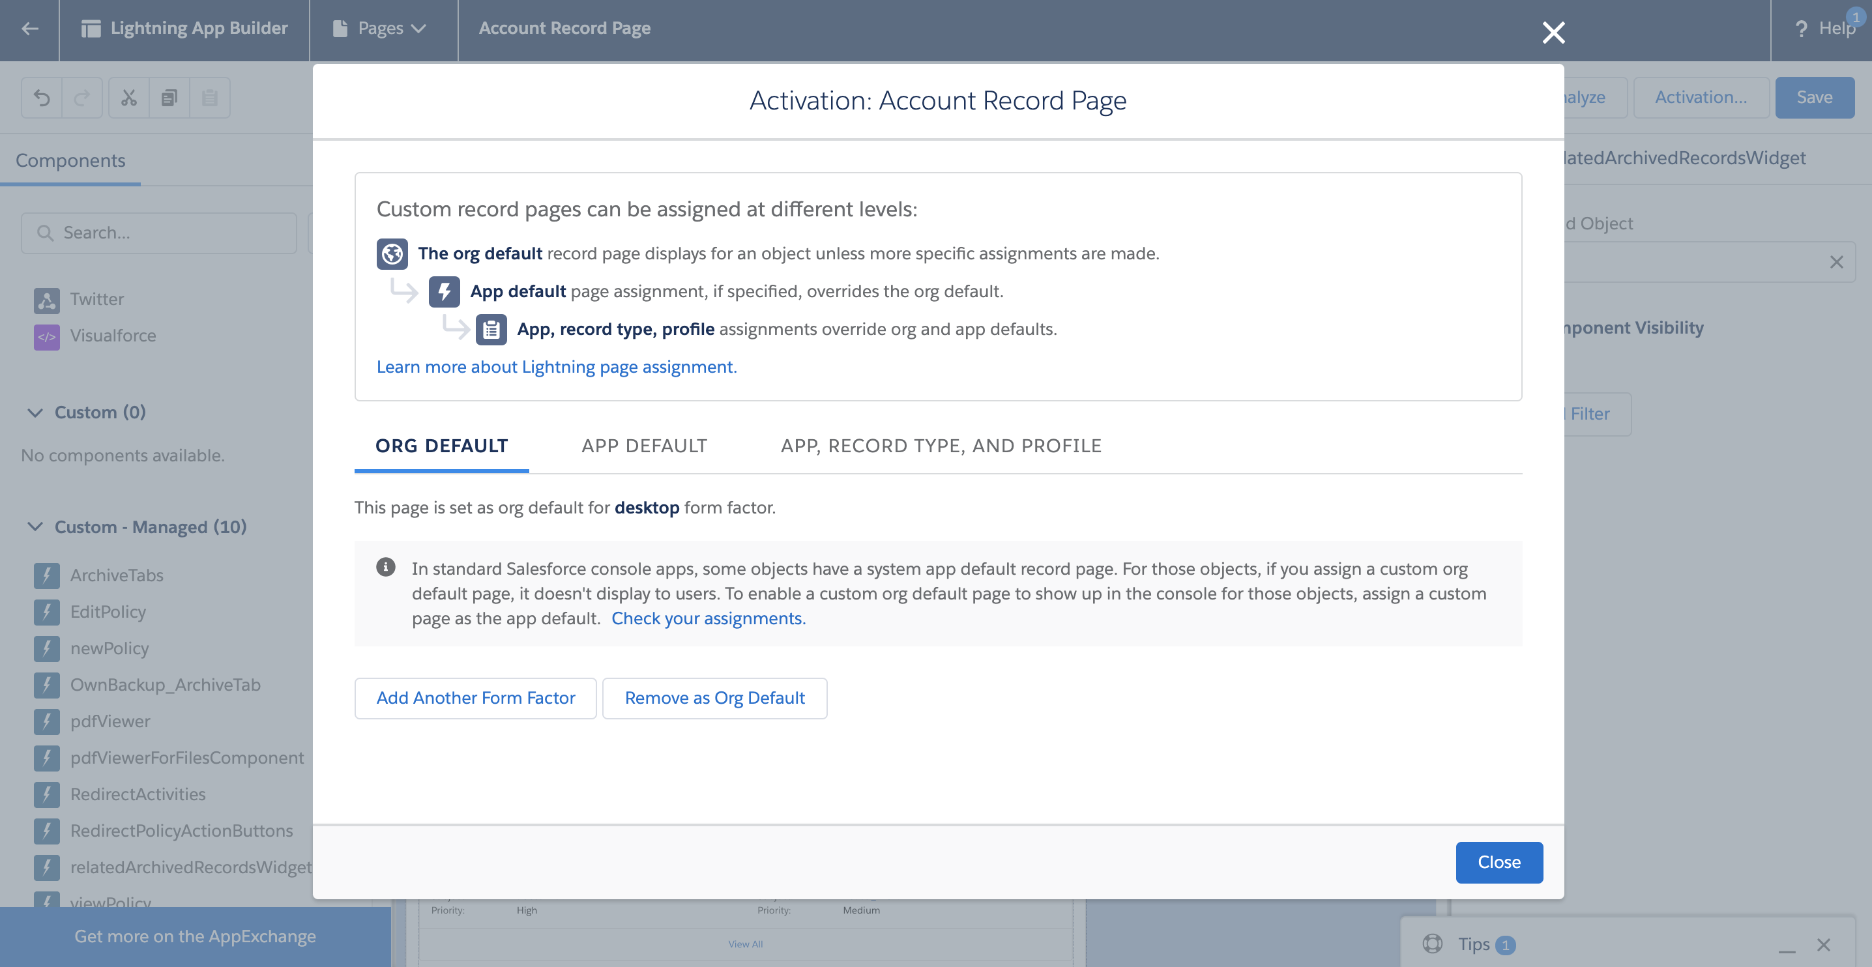Click the component search field
Image resolution: width=1872 pixels, height=967 pixels.
click(x=158, y=233)
